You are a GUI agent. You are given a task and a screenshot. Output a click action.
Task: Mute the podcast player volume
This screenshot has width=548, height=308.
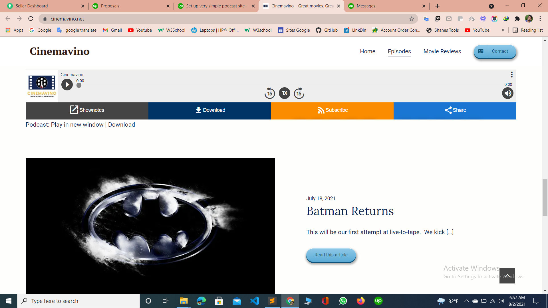(x=508, y=93)
